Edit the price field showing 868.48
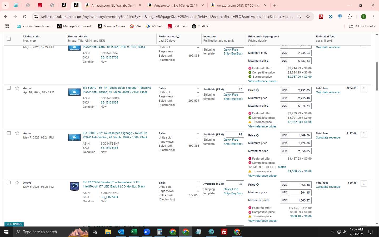 pyautogui.click(x=300, y=185)
